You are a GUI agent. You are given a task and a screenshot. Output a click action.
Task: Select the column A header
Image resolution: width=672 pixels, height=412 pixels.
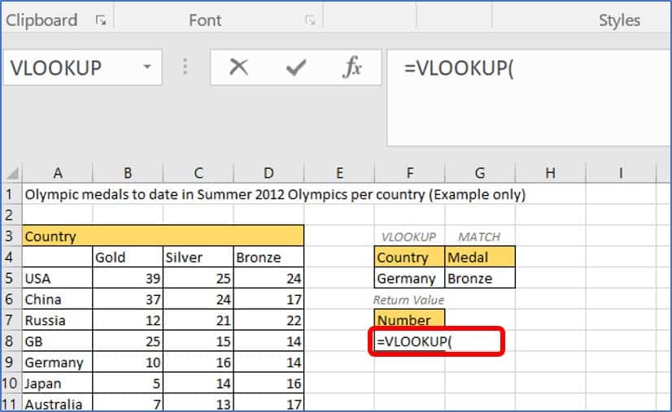[x=57, y=172]
